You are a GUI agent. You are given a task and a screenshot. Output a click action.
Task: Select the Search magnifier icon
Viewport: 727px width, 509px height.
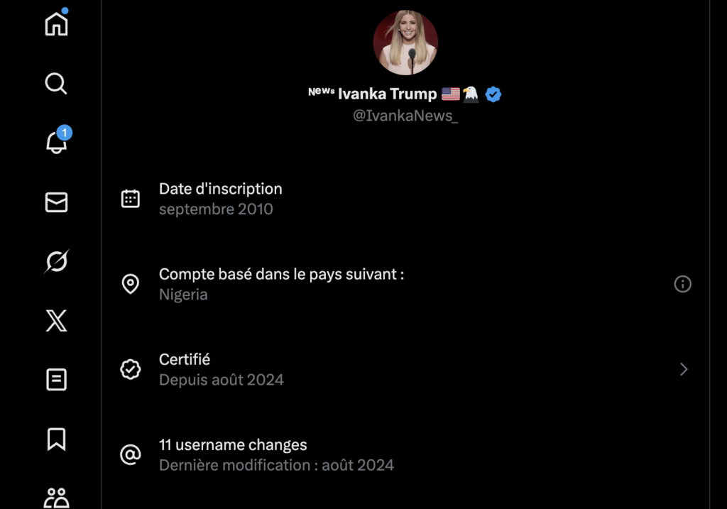(x=55, y=84)
